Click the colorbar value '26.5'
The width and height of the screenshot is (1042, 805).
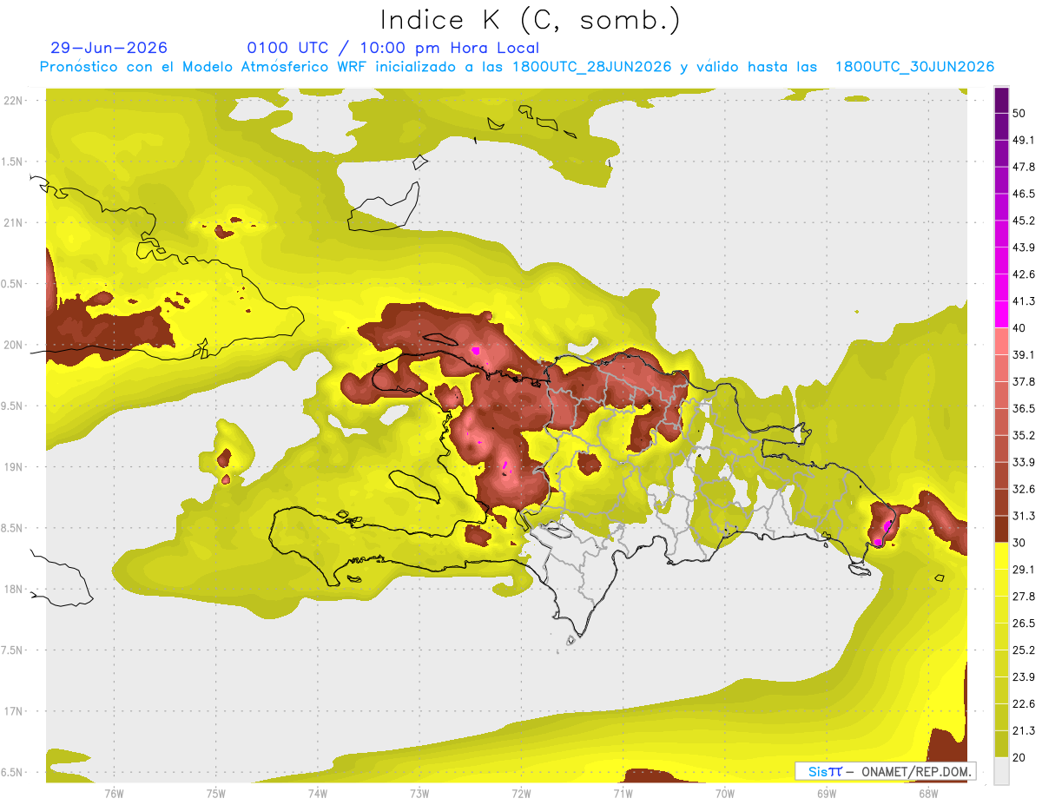point(1025,623)
